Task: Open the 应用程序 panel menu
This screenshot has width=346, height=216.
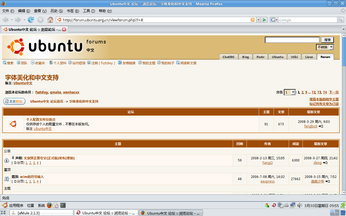Action: [13, 205]
